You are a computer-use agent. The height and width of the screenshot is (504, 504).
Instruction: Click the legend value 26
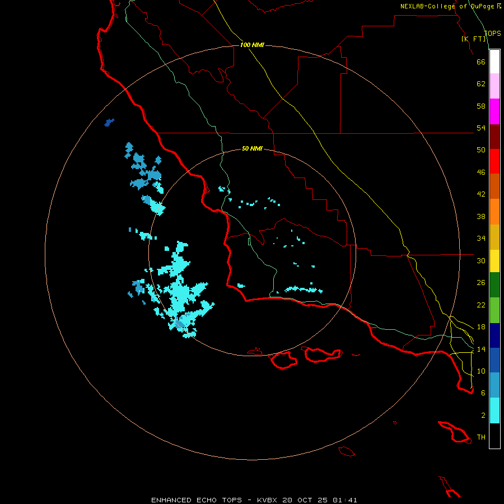481,283
